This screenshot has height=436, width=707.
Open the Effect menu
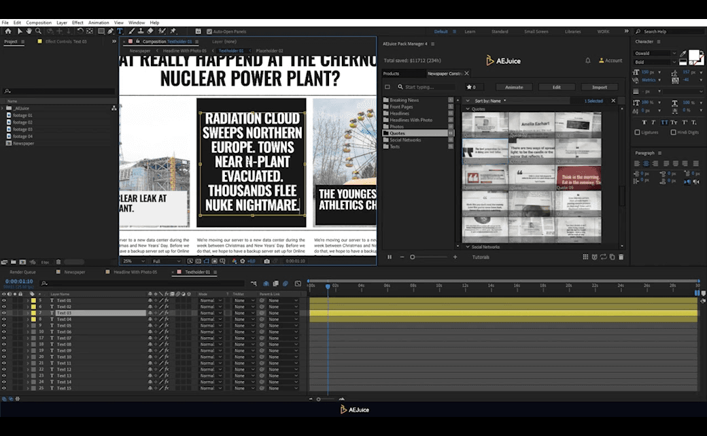[77, 22]
